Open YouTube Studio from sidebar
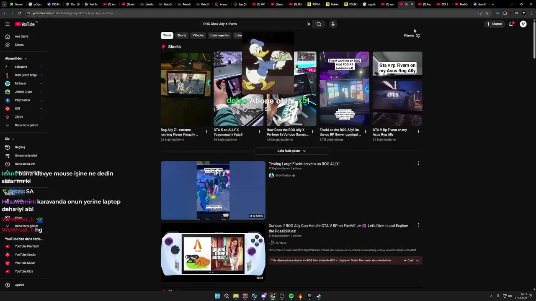 pos(24,255)
